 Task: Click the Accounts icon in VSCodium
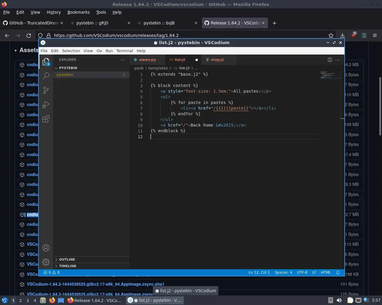pyautogui.click(x=46, y=248)
